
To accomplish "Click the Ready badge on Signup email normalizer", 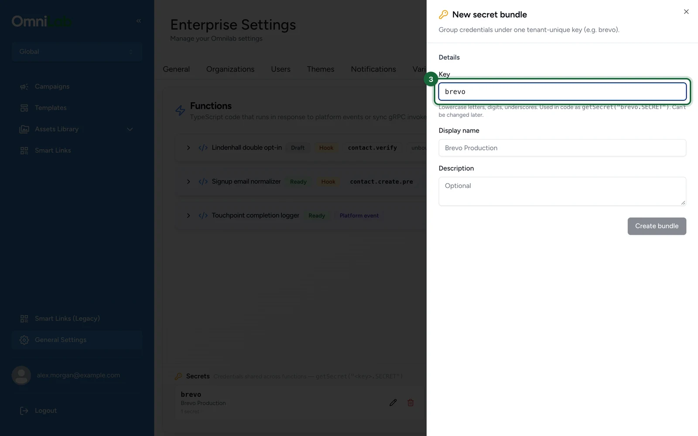I will tap(298, 182).
